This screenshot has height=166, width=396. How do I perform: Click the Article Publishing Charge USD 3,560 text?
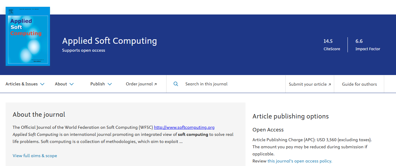coord(312,140)
